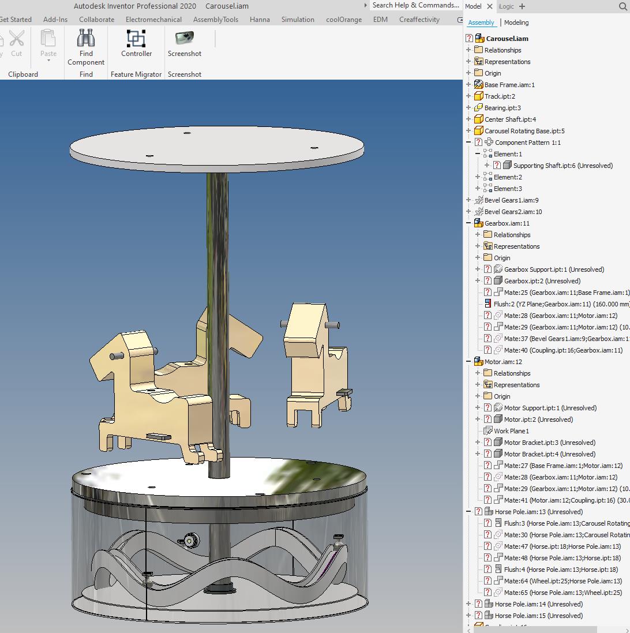Open the Feature Migrator panel
This screenshot has height=633, width=630.
(136, 74)
